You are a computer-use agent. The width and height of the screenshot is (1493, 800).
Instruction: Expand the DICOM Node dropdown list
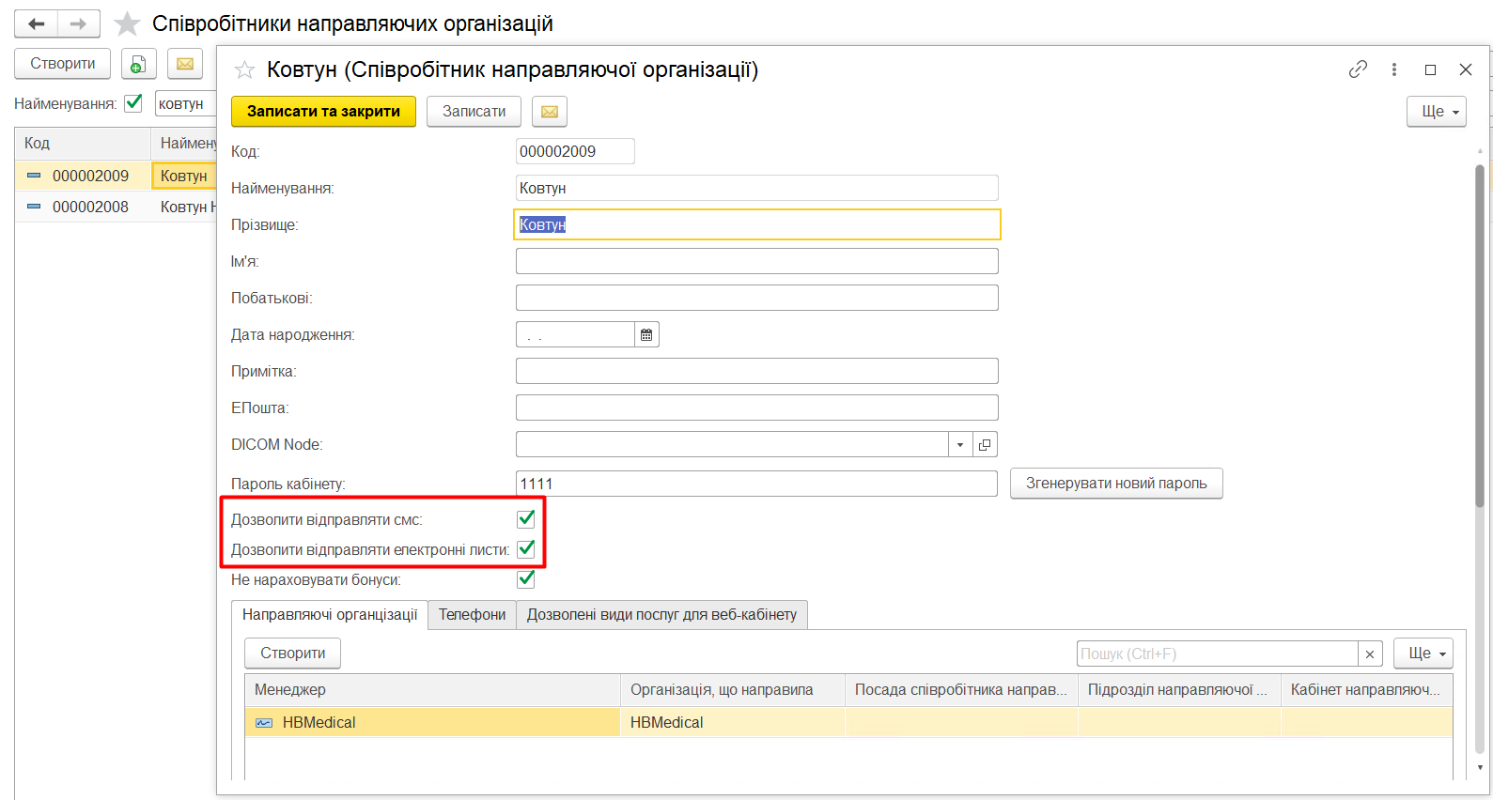[959, 445]
